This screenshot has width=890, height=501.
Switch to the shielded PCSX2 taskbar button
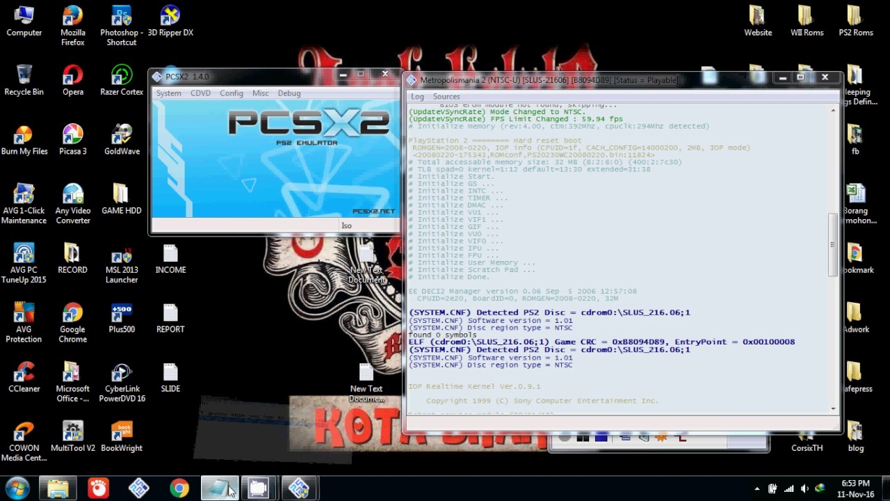pyautogui.click(x=299, y=488)
